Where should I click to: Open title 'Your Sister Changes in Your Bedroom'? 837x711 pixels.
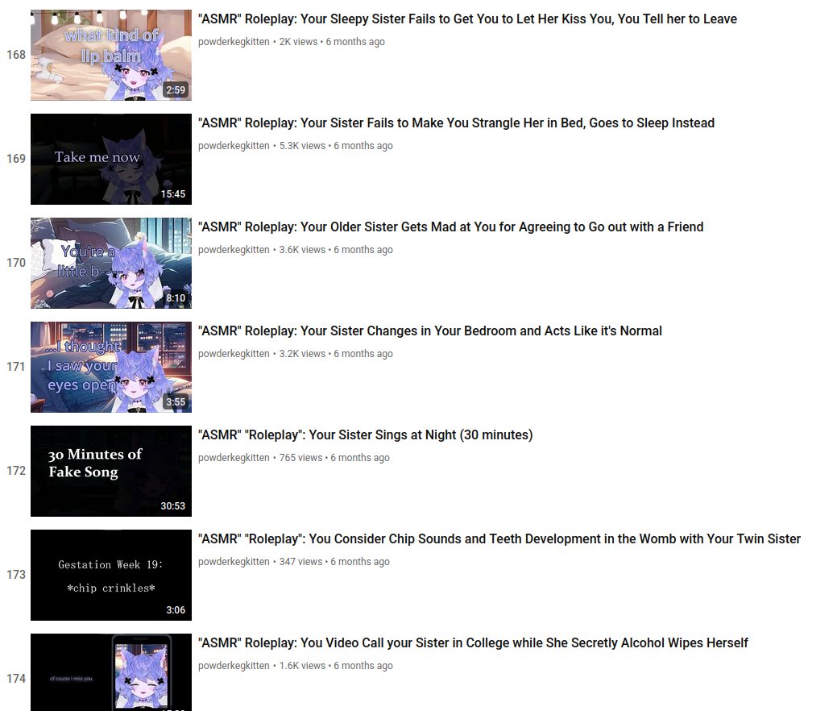429,331
